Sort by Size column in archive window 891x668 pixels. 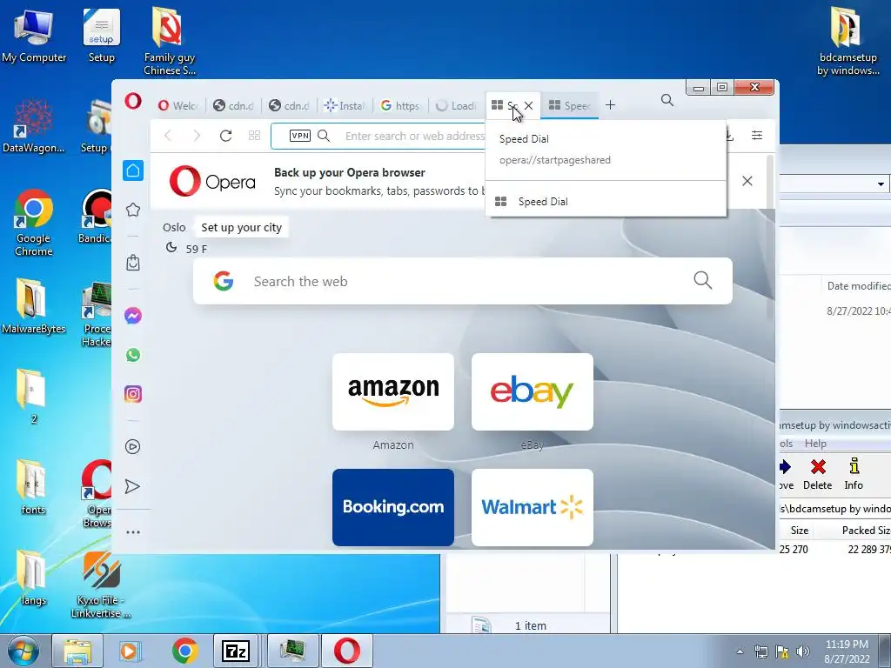pyautogui.click(x=799, y=530)
